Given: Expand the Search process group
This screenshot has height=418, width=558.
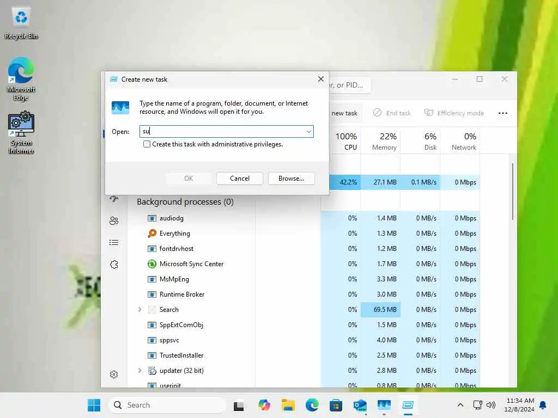Looking at the screenshot, I should coord(140,310).
